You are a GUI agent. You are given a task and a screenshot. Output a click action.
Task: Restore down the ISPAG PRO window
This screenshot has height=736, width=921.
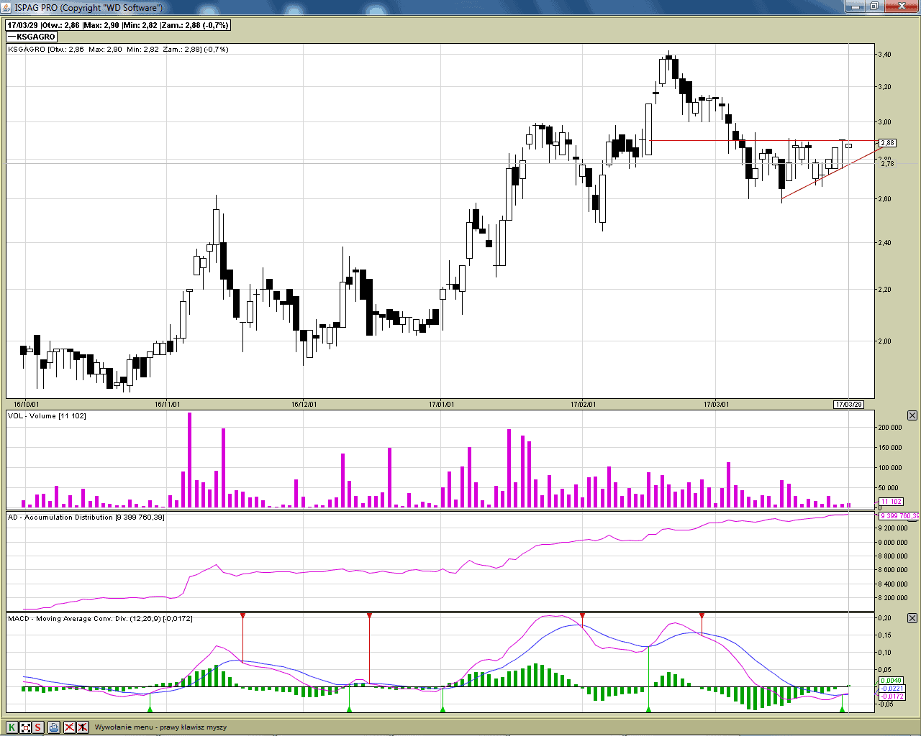pos(874,6)
